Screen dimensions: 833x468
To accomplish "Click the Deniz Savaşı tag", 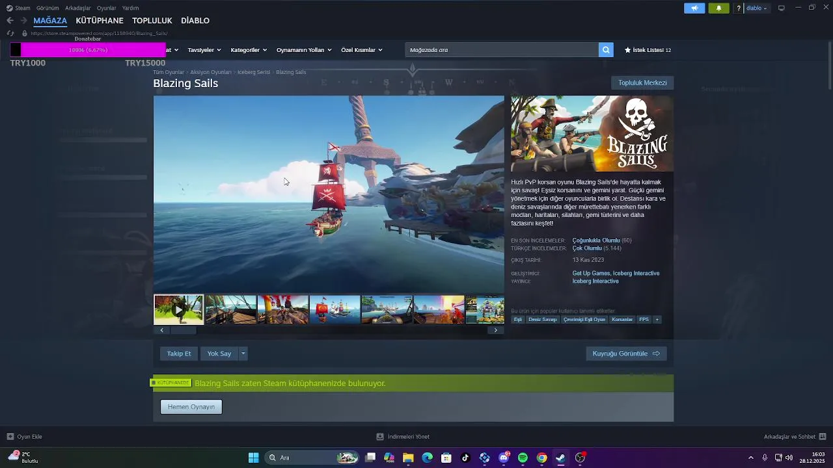I will pyautogui.click(x=543, y=320).
